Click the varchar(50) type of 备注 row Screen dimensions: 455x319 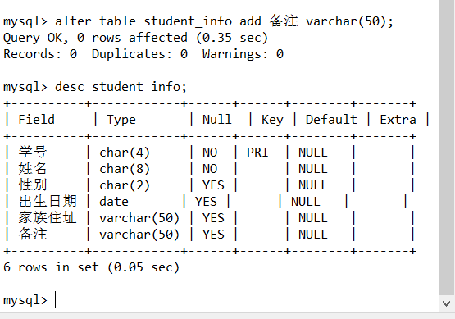click(139, 235)
